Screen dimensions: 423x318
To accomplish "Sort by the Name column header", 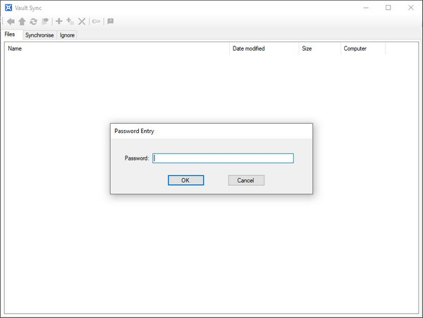I will (x=117, y=49).
